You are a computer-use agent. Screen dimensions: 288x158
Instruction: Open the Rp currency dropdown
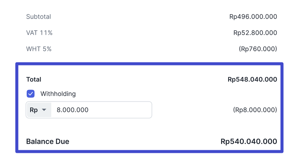click(39, 110)
